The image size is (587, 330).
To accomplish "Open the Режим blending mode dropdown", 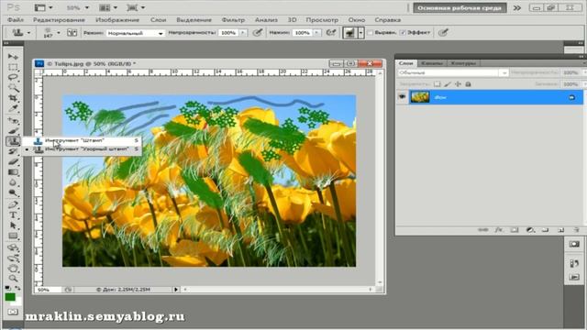I will [135, 33].
